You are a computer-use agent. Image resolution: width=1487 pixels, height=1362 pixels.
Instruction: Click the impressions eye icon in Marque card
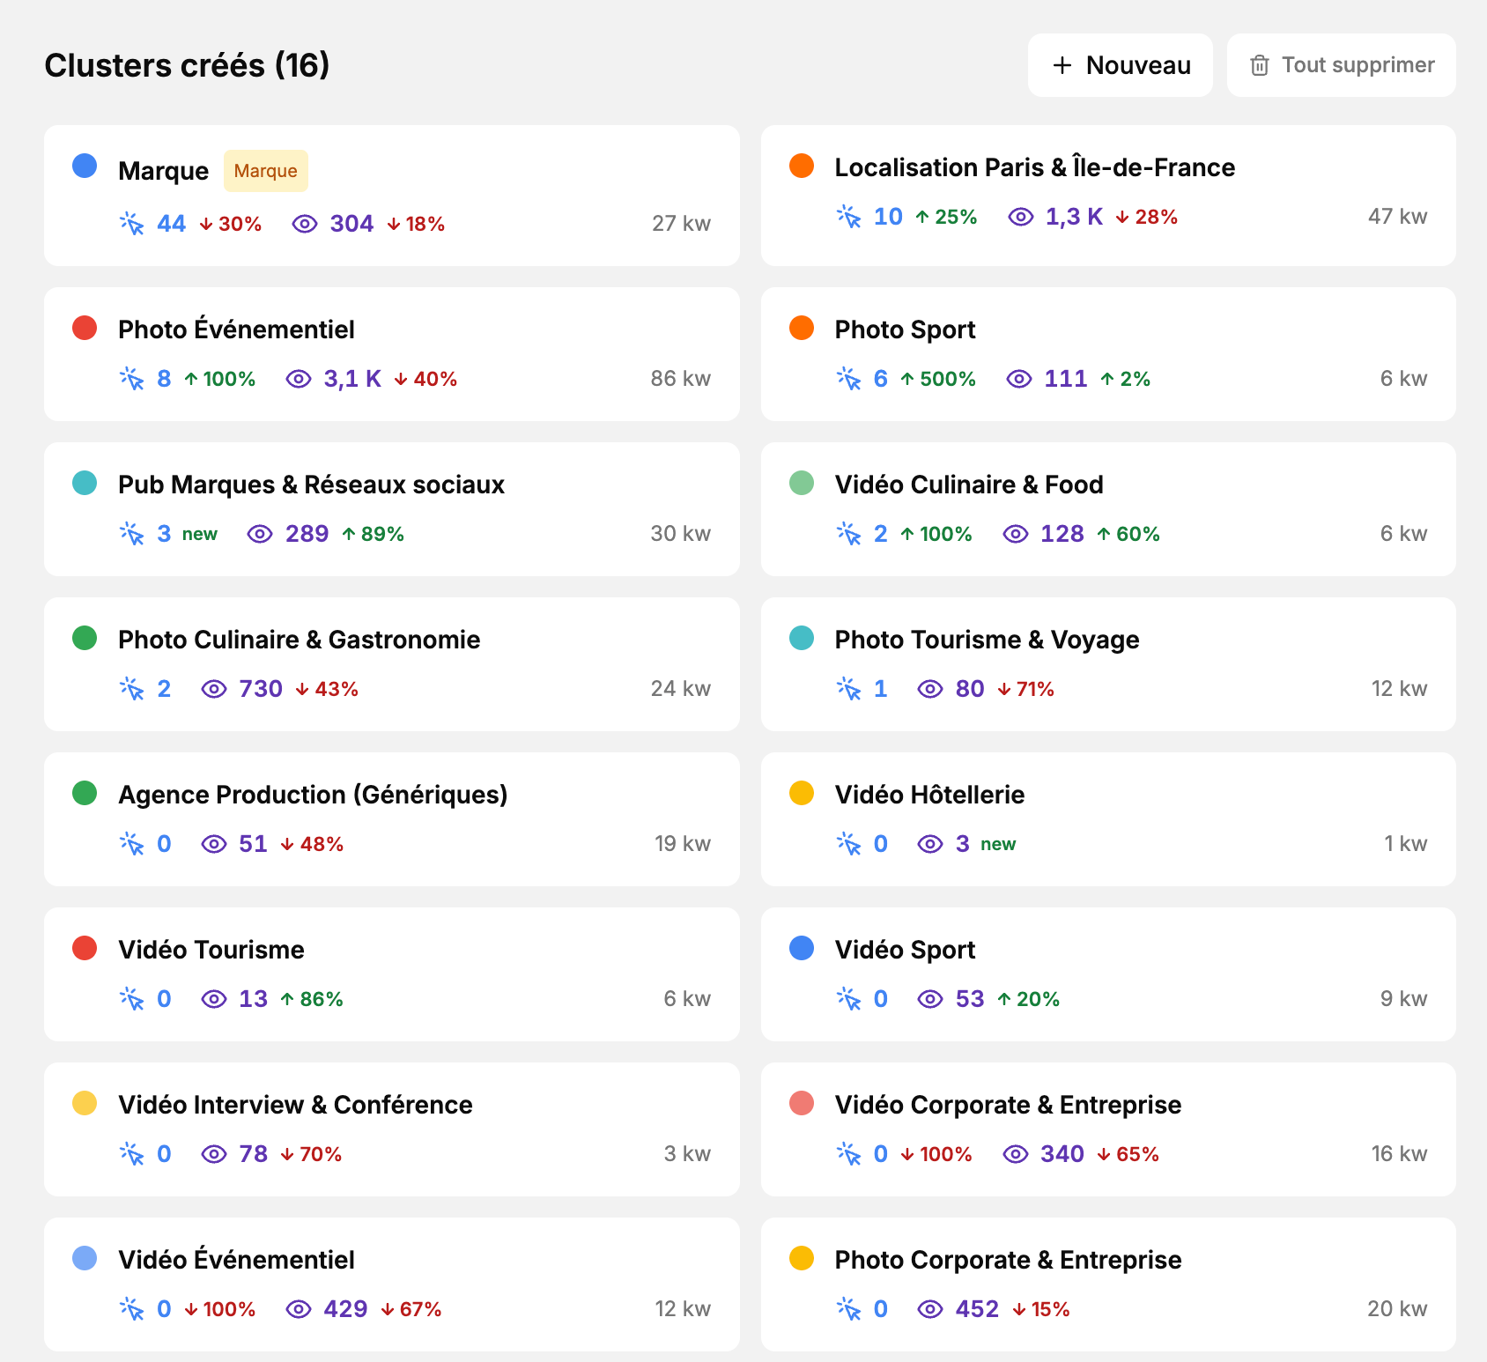click(305, 224)
